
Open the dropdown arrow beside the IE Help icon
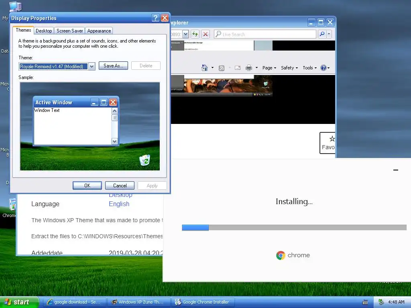(328, 68)
